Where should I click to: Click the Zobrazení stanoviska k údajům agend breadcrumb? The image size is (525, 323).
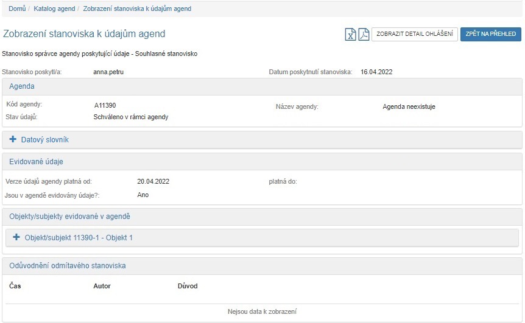[136, 9]
